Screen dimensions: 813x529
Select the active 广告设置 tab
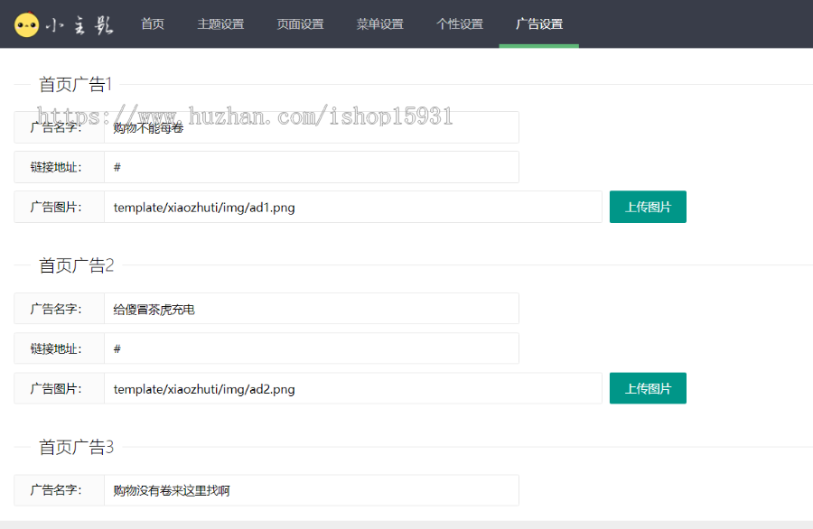[539, 23]
